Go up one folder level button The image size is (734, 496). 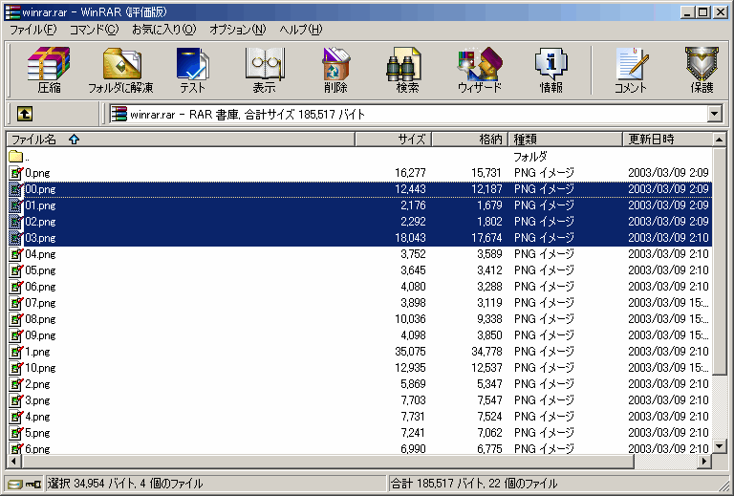(x=25, y=114)
